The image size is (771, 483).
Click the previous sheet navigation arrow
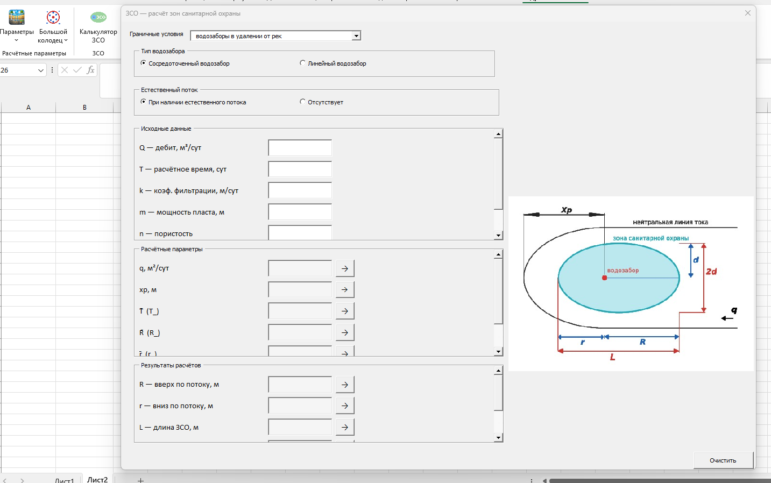pos(5,480)
